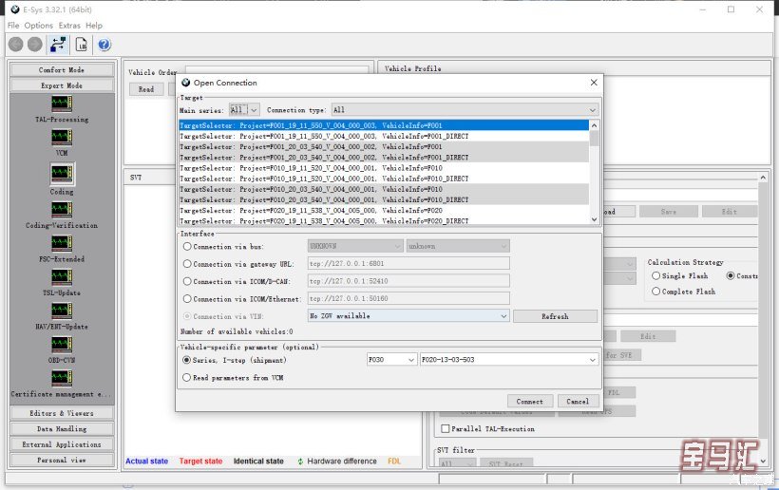The height and width of the screenshot is (490, 779).
Task: Select F010_20_03_540 VehicleInfo=F010 target row
Action: (x=384, y=189)
